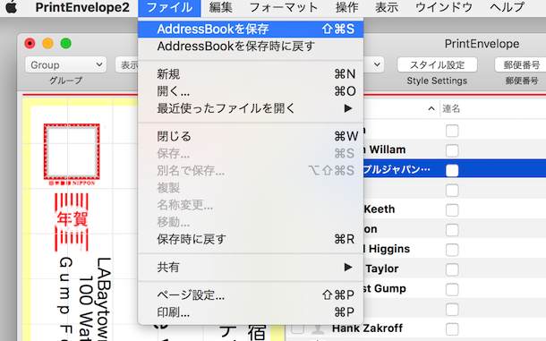Select the Hank Zakroff entry

coord(367,328)
